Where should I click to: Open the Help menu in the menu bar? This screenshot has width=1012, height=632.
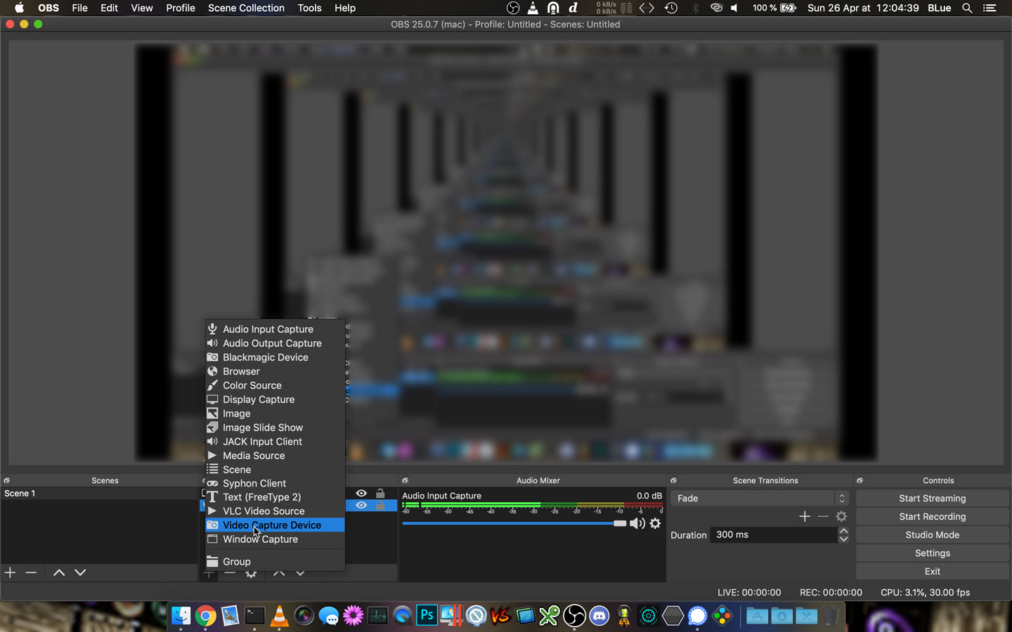tap(345, 8)
